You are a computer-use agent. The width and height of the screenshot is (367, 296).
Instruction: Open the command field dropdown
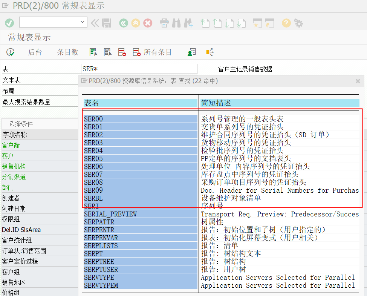coord(83,22)
